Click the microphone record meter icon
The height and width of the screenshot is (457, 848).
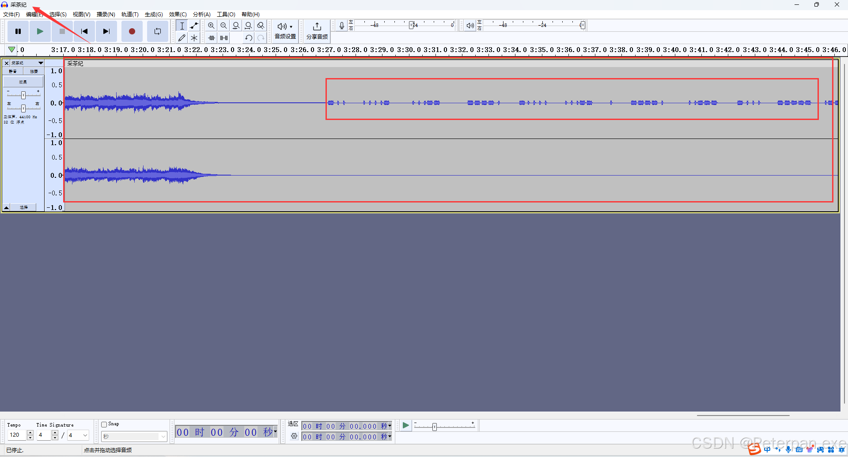point(342,26)
